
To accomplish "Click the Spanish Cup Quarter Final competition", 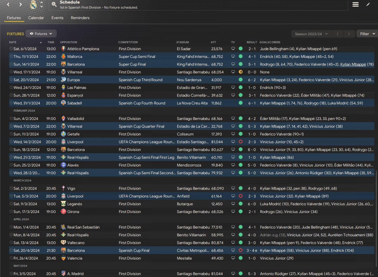I will 141,126.
